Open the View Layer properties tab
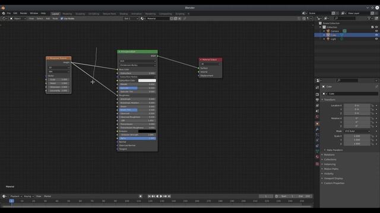This screenshot has height=213, width=380. [317, 105]
